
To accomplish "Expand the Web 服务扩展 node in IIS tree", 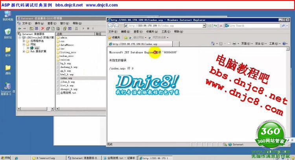I will (24, 51).
